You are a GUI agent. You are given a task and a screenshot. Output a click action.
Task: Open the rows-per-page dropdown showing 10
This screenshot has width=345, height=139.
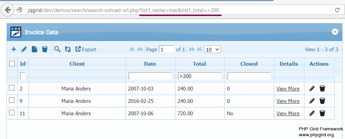212,50
